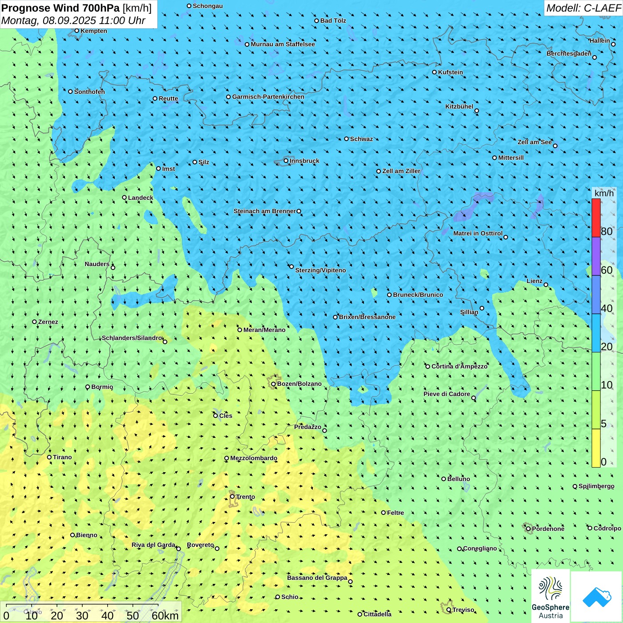Image resolution: width=623 pixels, height=623 pixels.
Task: Click the 'Bienno' label
Action: tap(87, 535)
